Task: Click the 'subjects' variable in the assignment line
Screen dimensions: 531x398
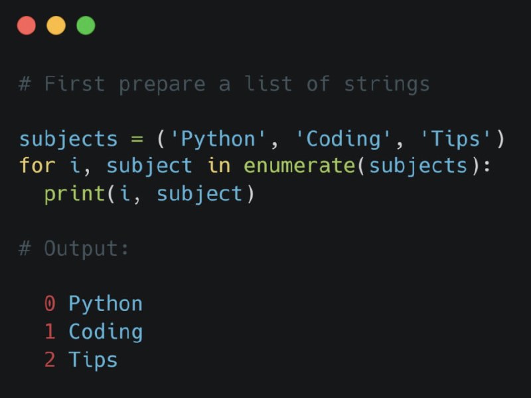Action: point(68,140)
